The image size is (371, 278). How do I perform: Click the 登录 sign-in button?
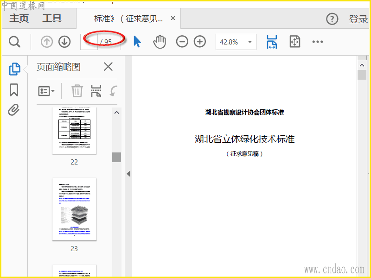(x=358, y=19)
